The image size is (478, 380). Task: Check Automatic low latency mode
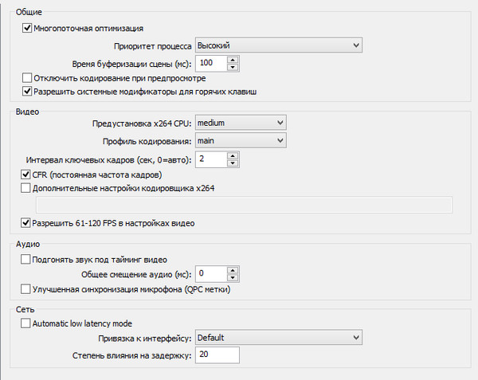(25, 323)
